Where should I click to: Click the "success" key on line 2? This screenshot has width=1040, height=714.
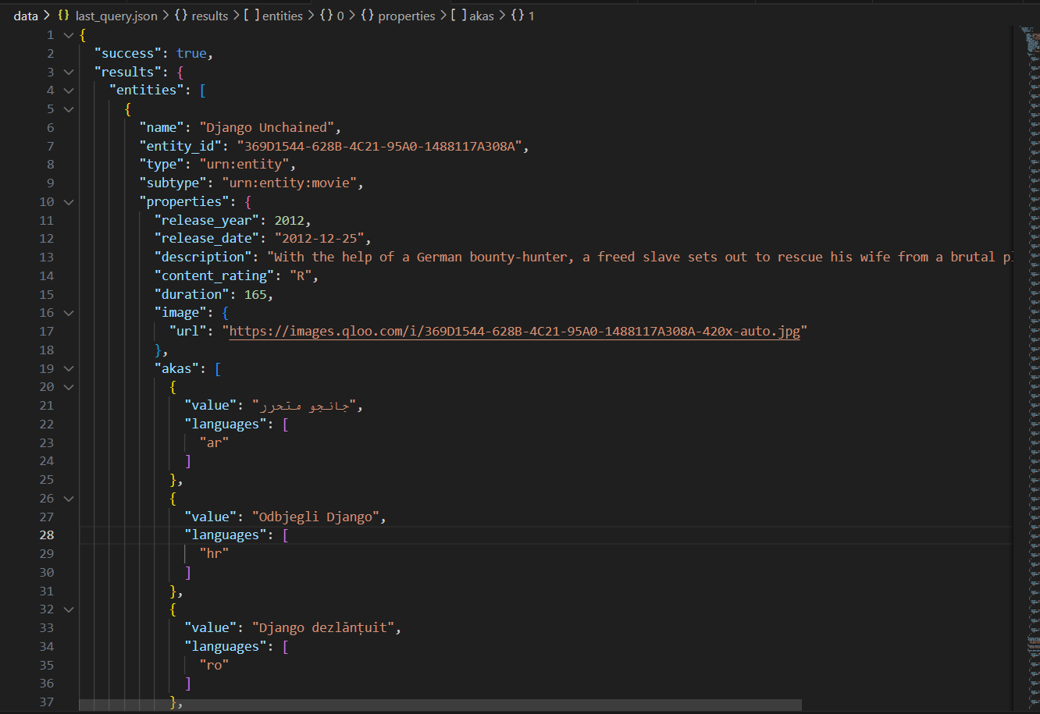(x=128, y=54)
